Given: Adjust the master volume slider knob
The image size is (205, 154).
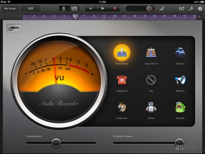Looking at the screenshot, I should [149, 9].
